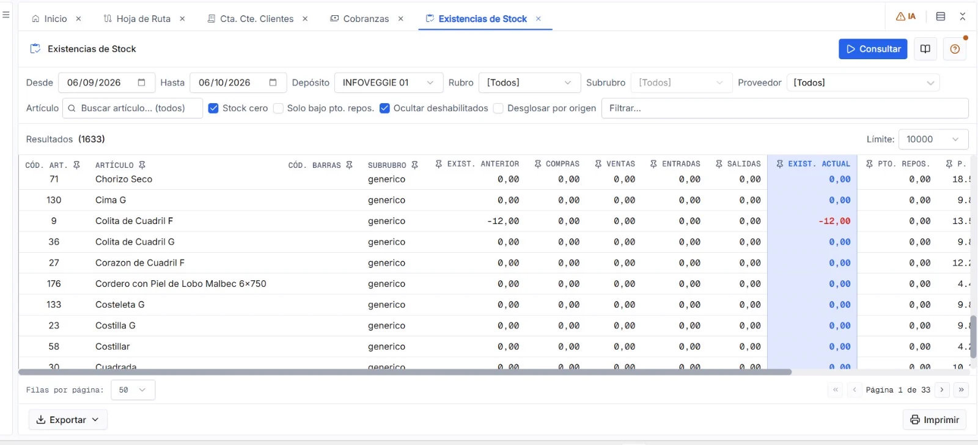Unpin the COMPRAS column
Image resolution: width=978 pixels, height=445 pixels.
coord(538,164)
